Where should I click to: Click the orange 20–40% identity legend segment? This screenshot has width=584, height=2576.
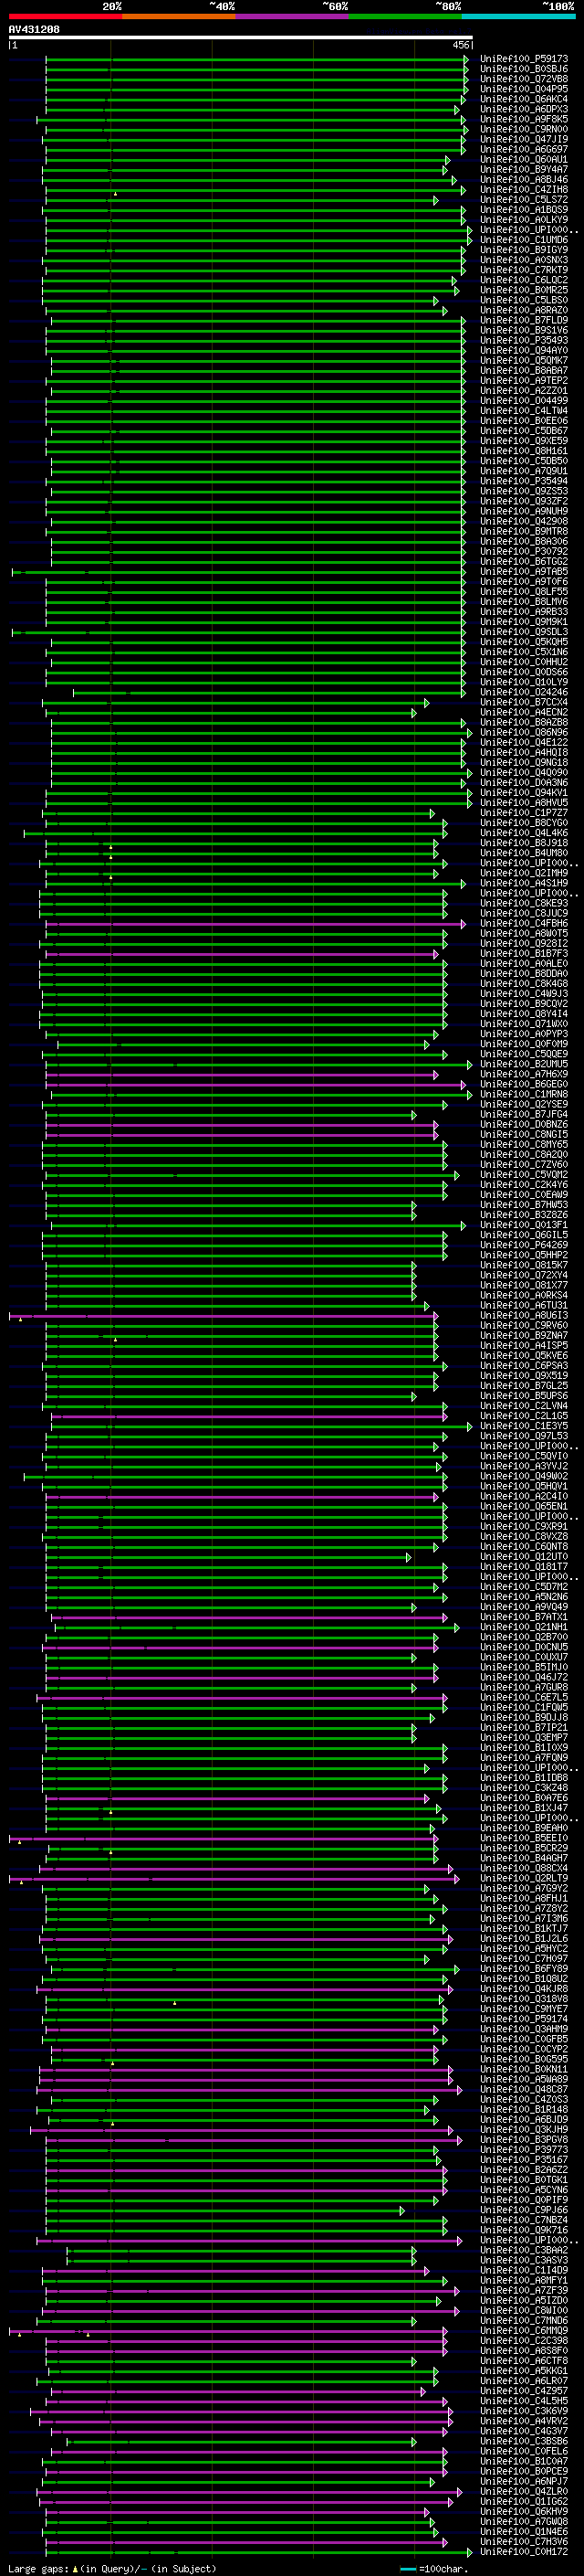point(179,16)
